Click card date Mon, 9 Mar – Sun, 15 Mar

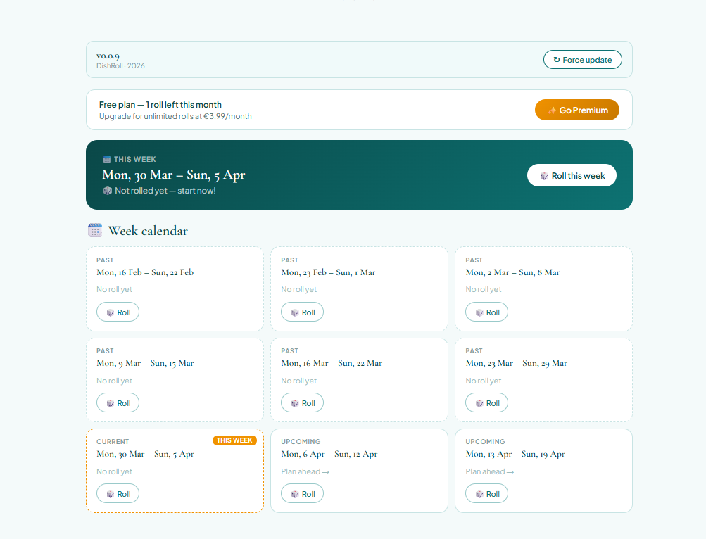point(145,363)
